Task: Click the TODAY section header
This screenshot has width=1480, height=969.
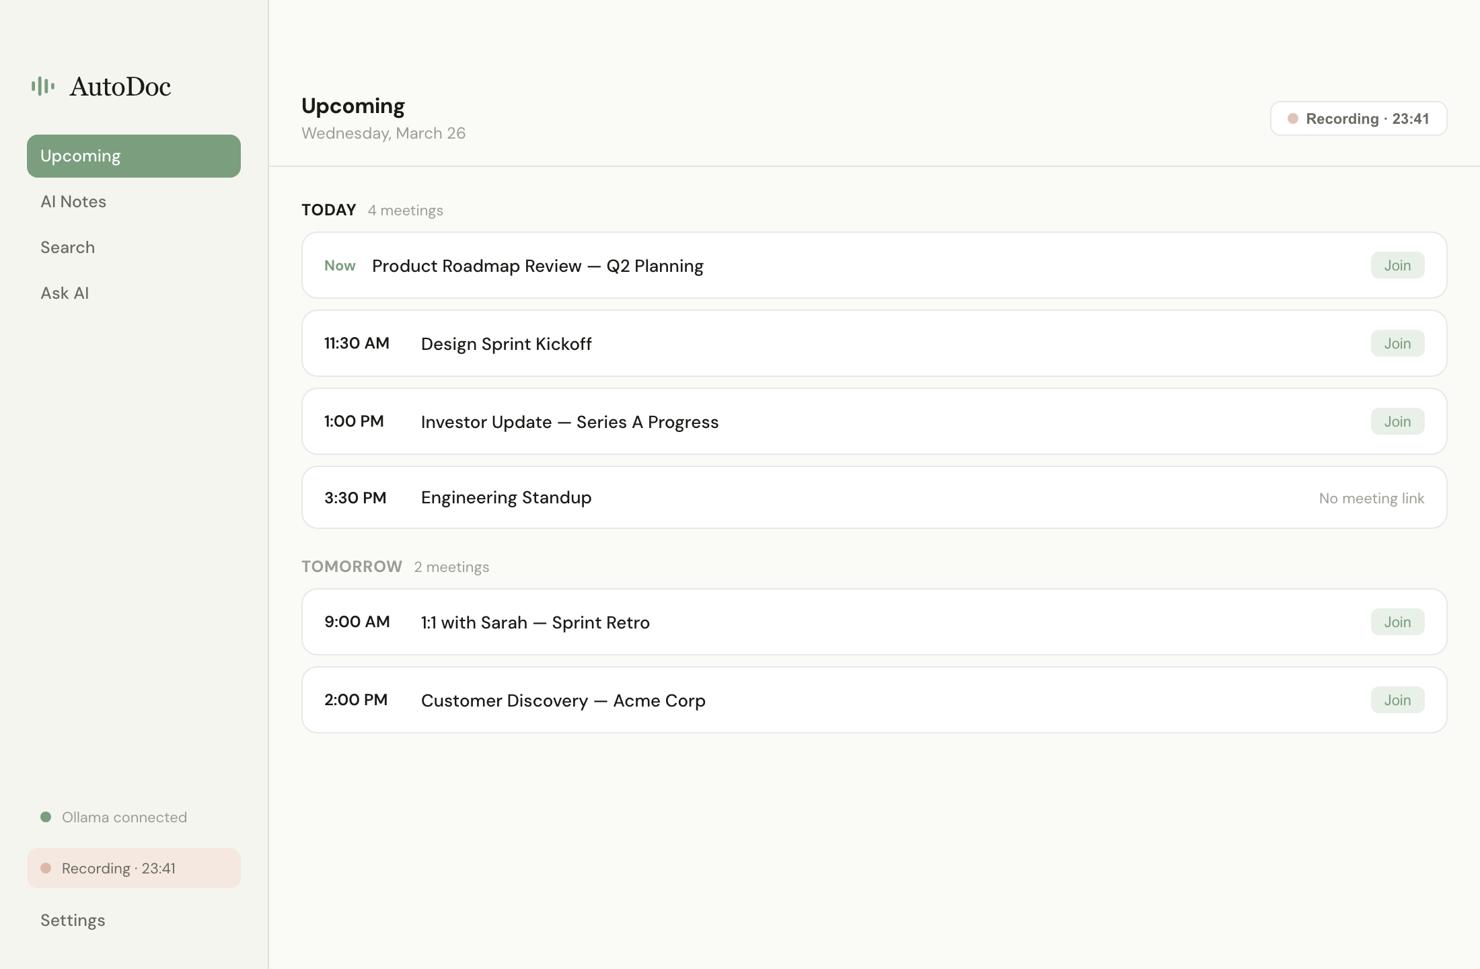Action: (328, 210)
